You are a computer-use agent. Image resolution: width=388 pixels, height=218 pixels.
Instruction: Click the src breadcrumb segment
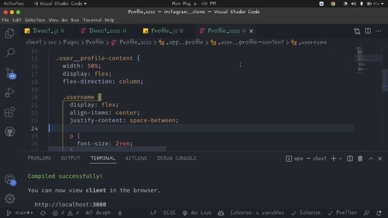tap(52, 42)
